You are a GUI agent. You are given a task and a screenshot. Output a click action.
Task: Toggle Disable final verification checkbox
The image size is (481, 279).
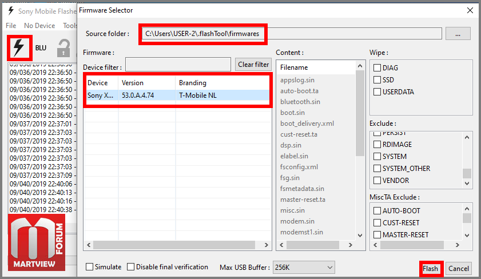[x=130, y=267]
